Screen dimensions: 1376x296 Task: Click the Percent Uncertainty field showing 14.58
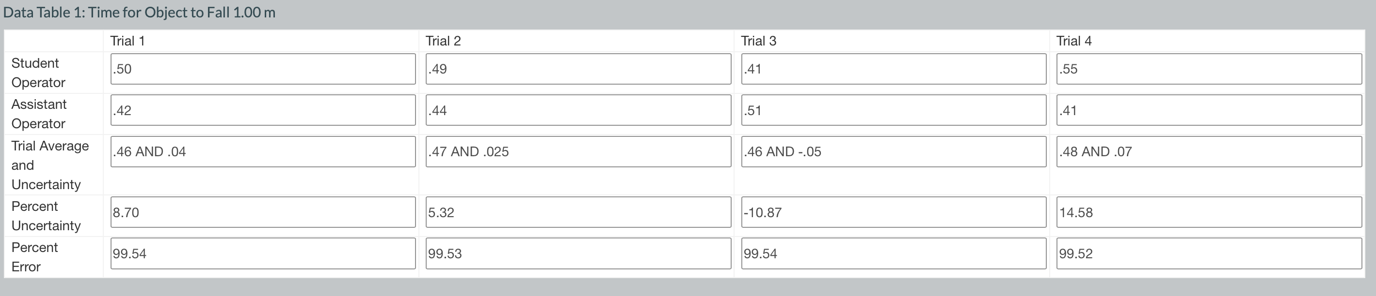pos(1210,212)
